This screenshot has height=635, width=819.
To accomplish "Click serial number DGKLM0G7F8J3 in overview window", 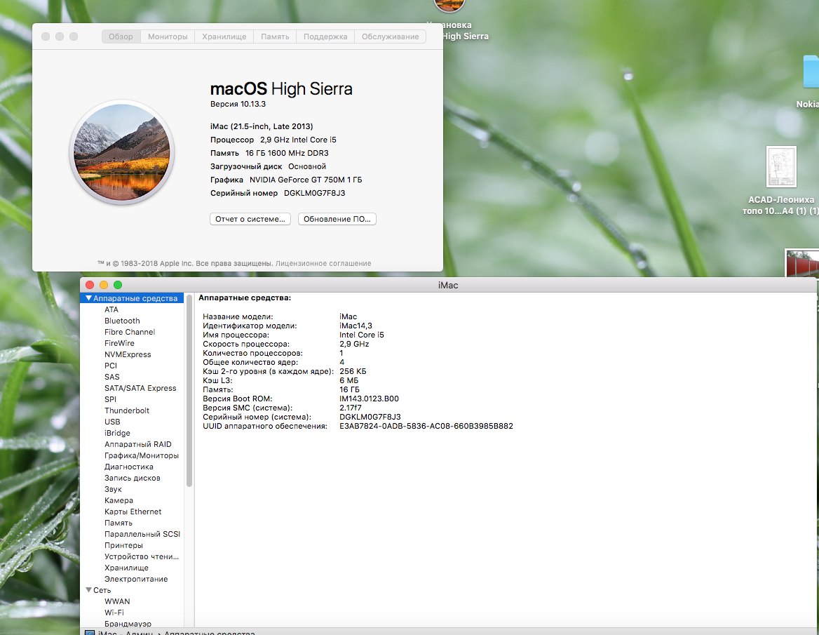I will coord(314,193).
